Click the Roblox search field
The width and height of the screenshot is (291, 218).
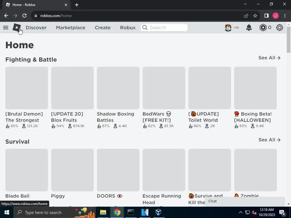click(x=164, y=28)
